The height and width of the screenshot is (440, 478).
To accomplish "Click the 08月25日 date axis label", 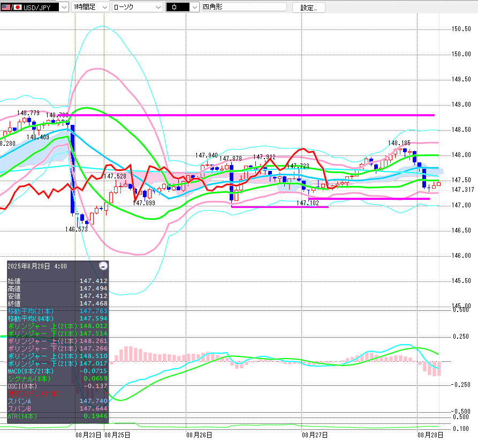I will point(117,435).
